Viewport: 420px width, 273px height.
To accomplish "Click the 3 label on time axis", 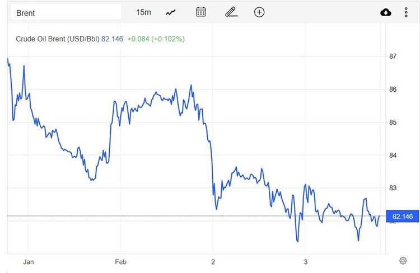I will pos(306,261).
